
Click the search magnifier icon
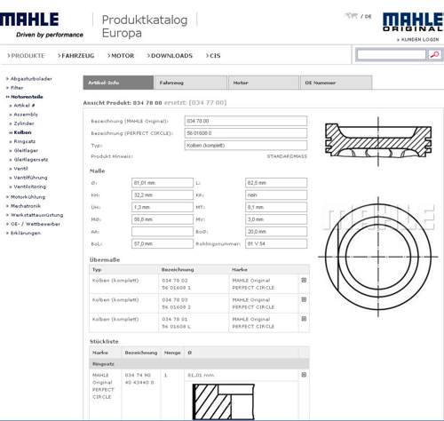tap(435, 54)
